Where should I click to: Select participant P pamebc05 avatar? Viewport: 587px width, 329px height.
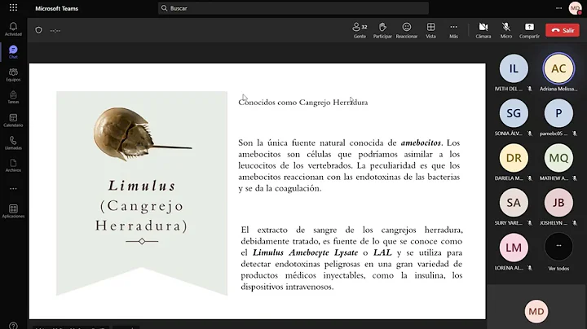coord(558,113)
